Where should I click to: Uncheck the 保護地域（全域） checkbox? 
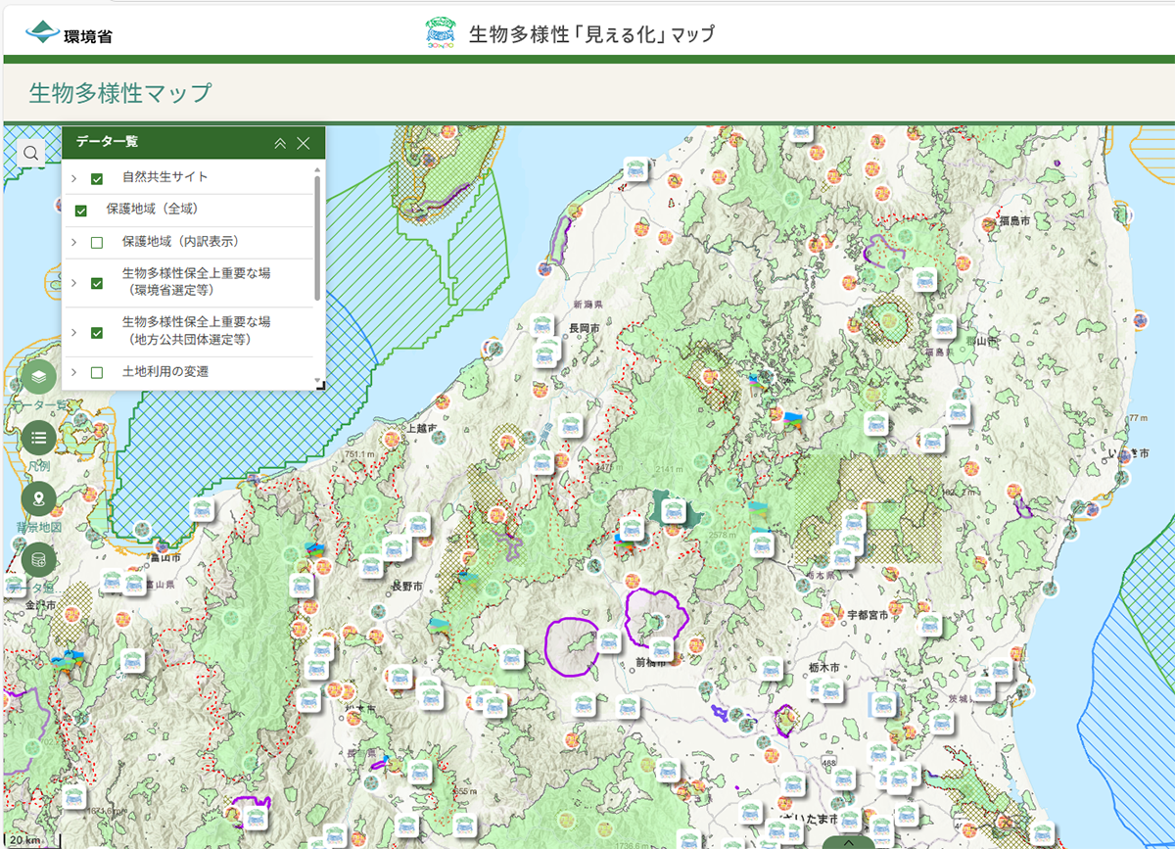point(81,210)
